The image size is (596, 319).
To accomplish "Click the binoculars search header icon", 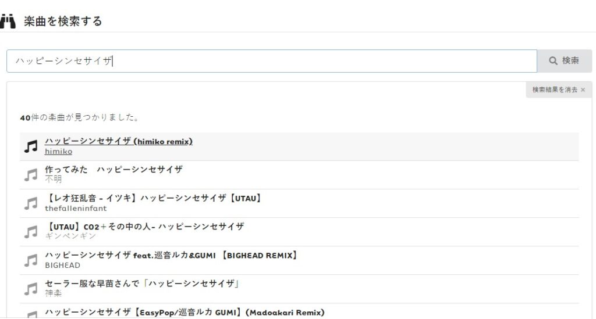I will click(8, 21).
